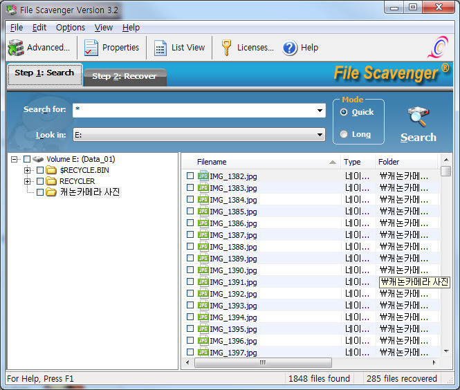Check the RECYCLER folder checkbox
This screenshot has width=460, height=390.
(40, 181)
